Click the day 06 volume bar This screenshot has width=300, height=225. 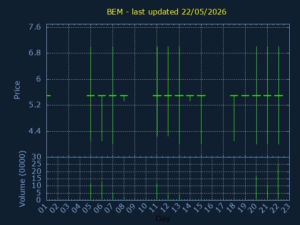(x=102, y=191)
